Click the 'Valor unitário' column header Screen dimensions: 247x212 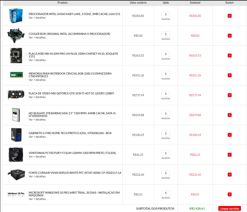[138, 3]
